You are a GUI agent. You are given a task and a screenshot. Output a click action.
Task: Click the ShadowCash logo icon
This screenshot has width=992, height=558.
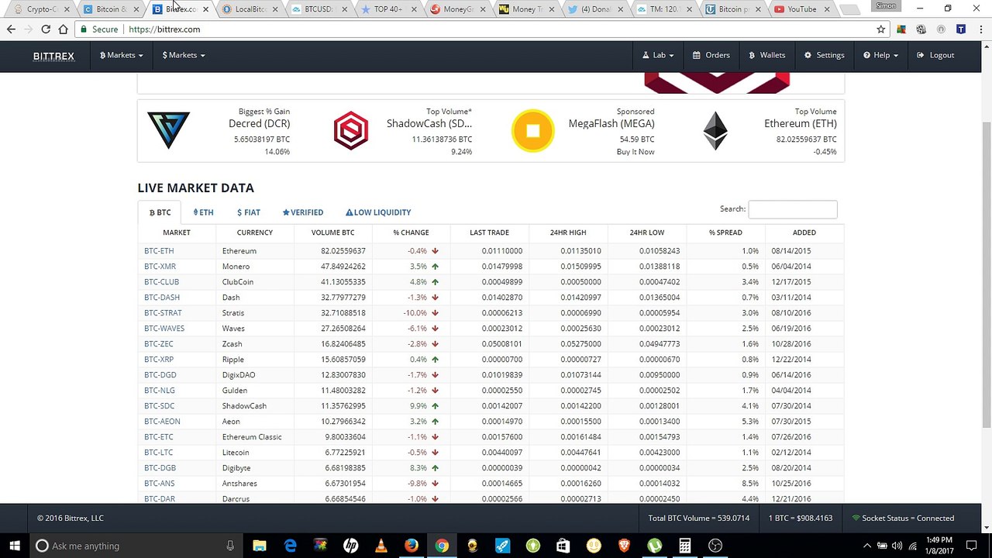[x=351, y=130]
